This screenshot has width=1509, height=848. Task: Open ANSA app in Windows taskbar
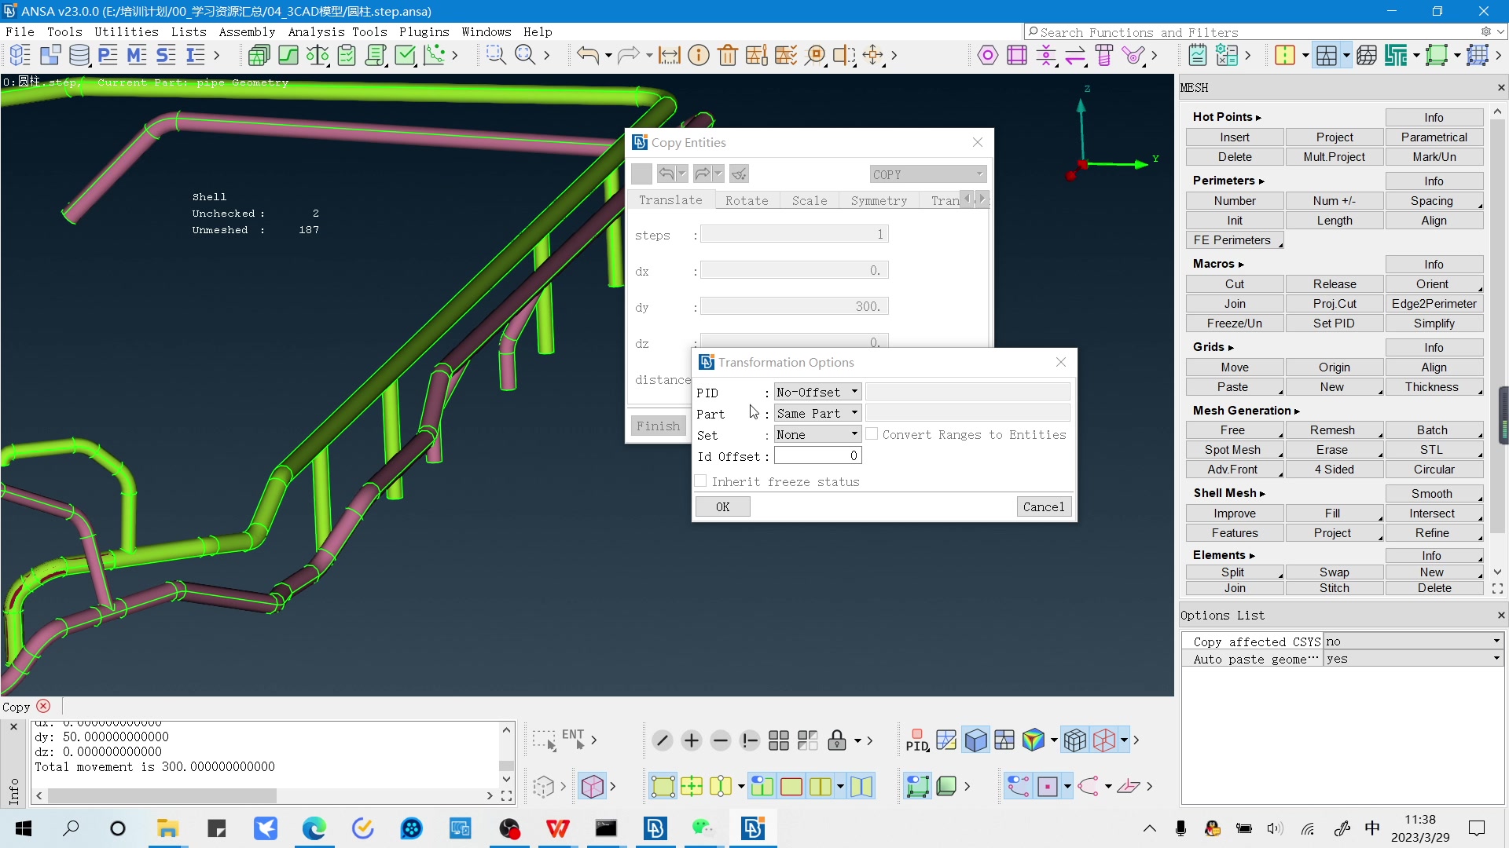pyautogui.click(x=752, y=828)
